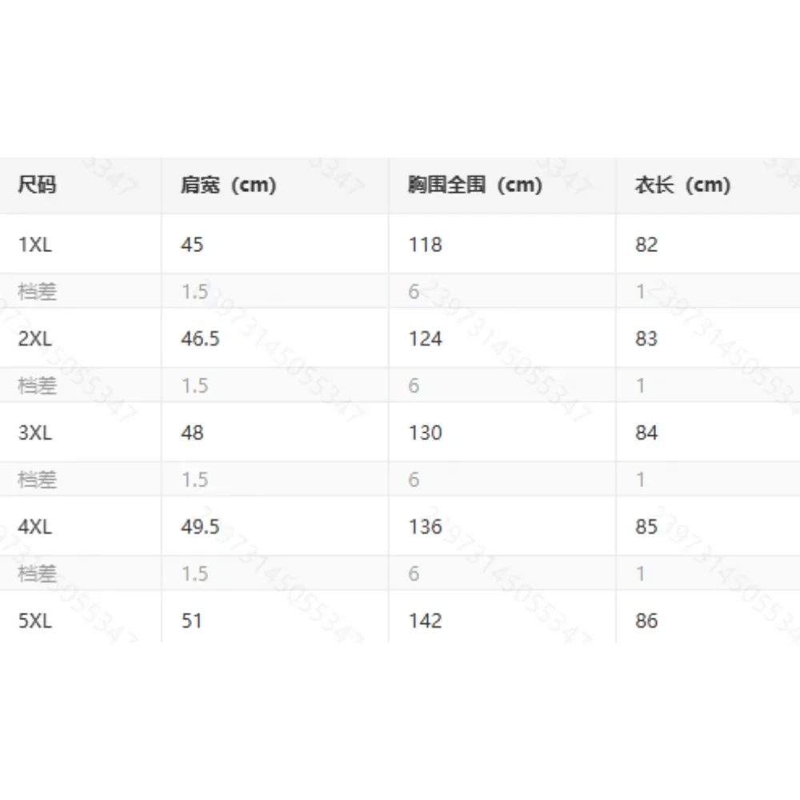Select the 124 chest measurement cell
This screenshot has height=800, width=800.
pos(425,338)
